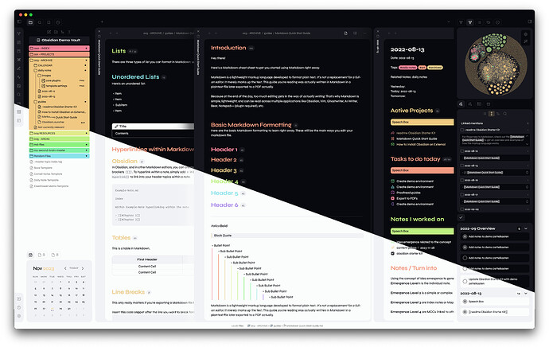Open the my-second-brain-master folder

[x=59, y=150]
